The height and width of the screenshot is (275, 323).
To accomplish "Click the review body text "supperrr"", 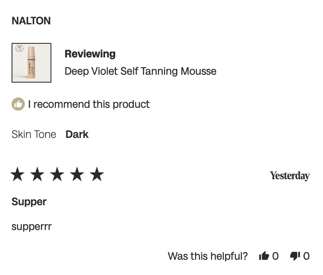I will click(31, 226).
